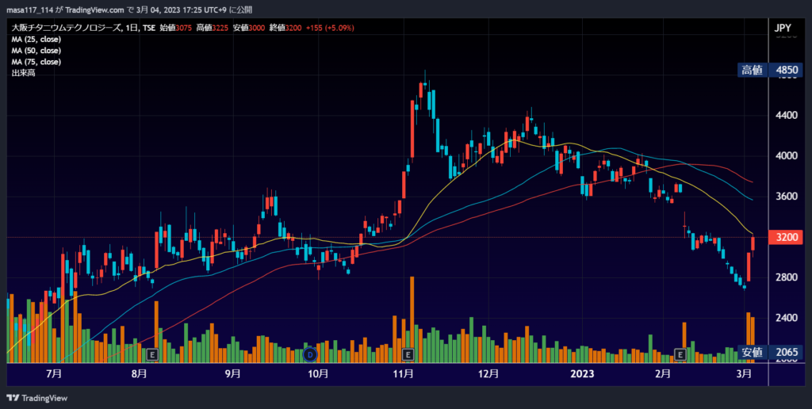
Task: Open the dividend D marker near 10月
Action: [310, 354]
